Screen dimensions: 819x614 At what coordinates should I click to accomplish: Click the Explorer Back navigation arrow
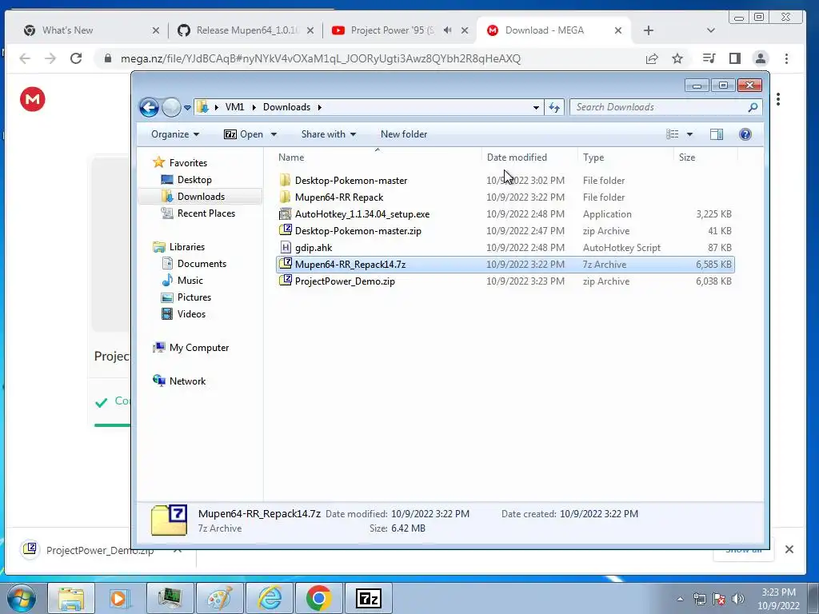pyautogui.click(x=149, y=108)
